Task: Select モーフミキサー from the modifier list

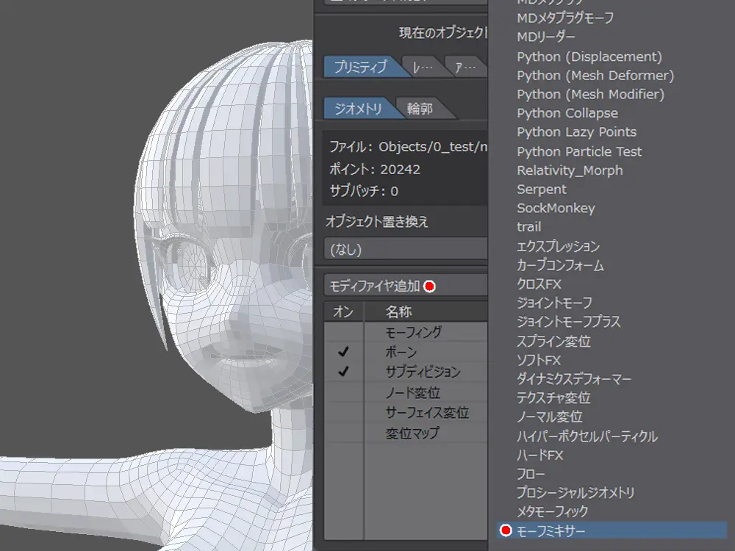Action: [x=551, y=530]
